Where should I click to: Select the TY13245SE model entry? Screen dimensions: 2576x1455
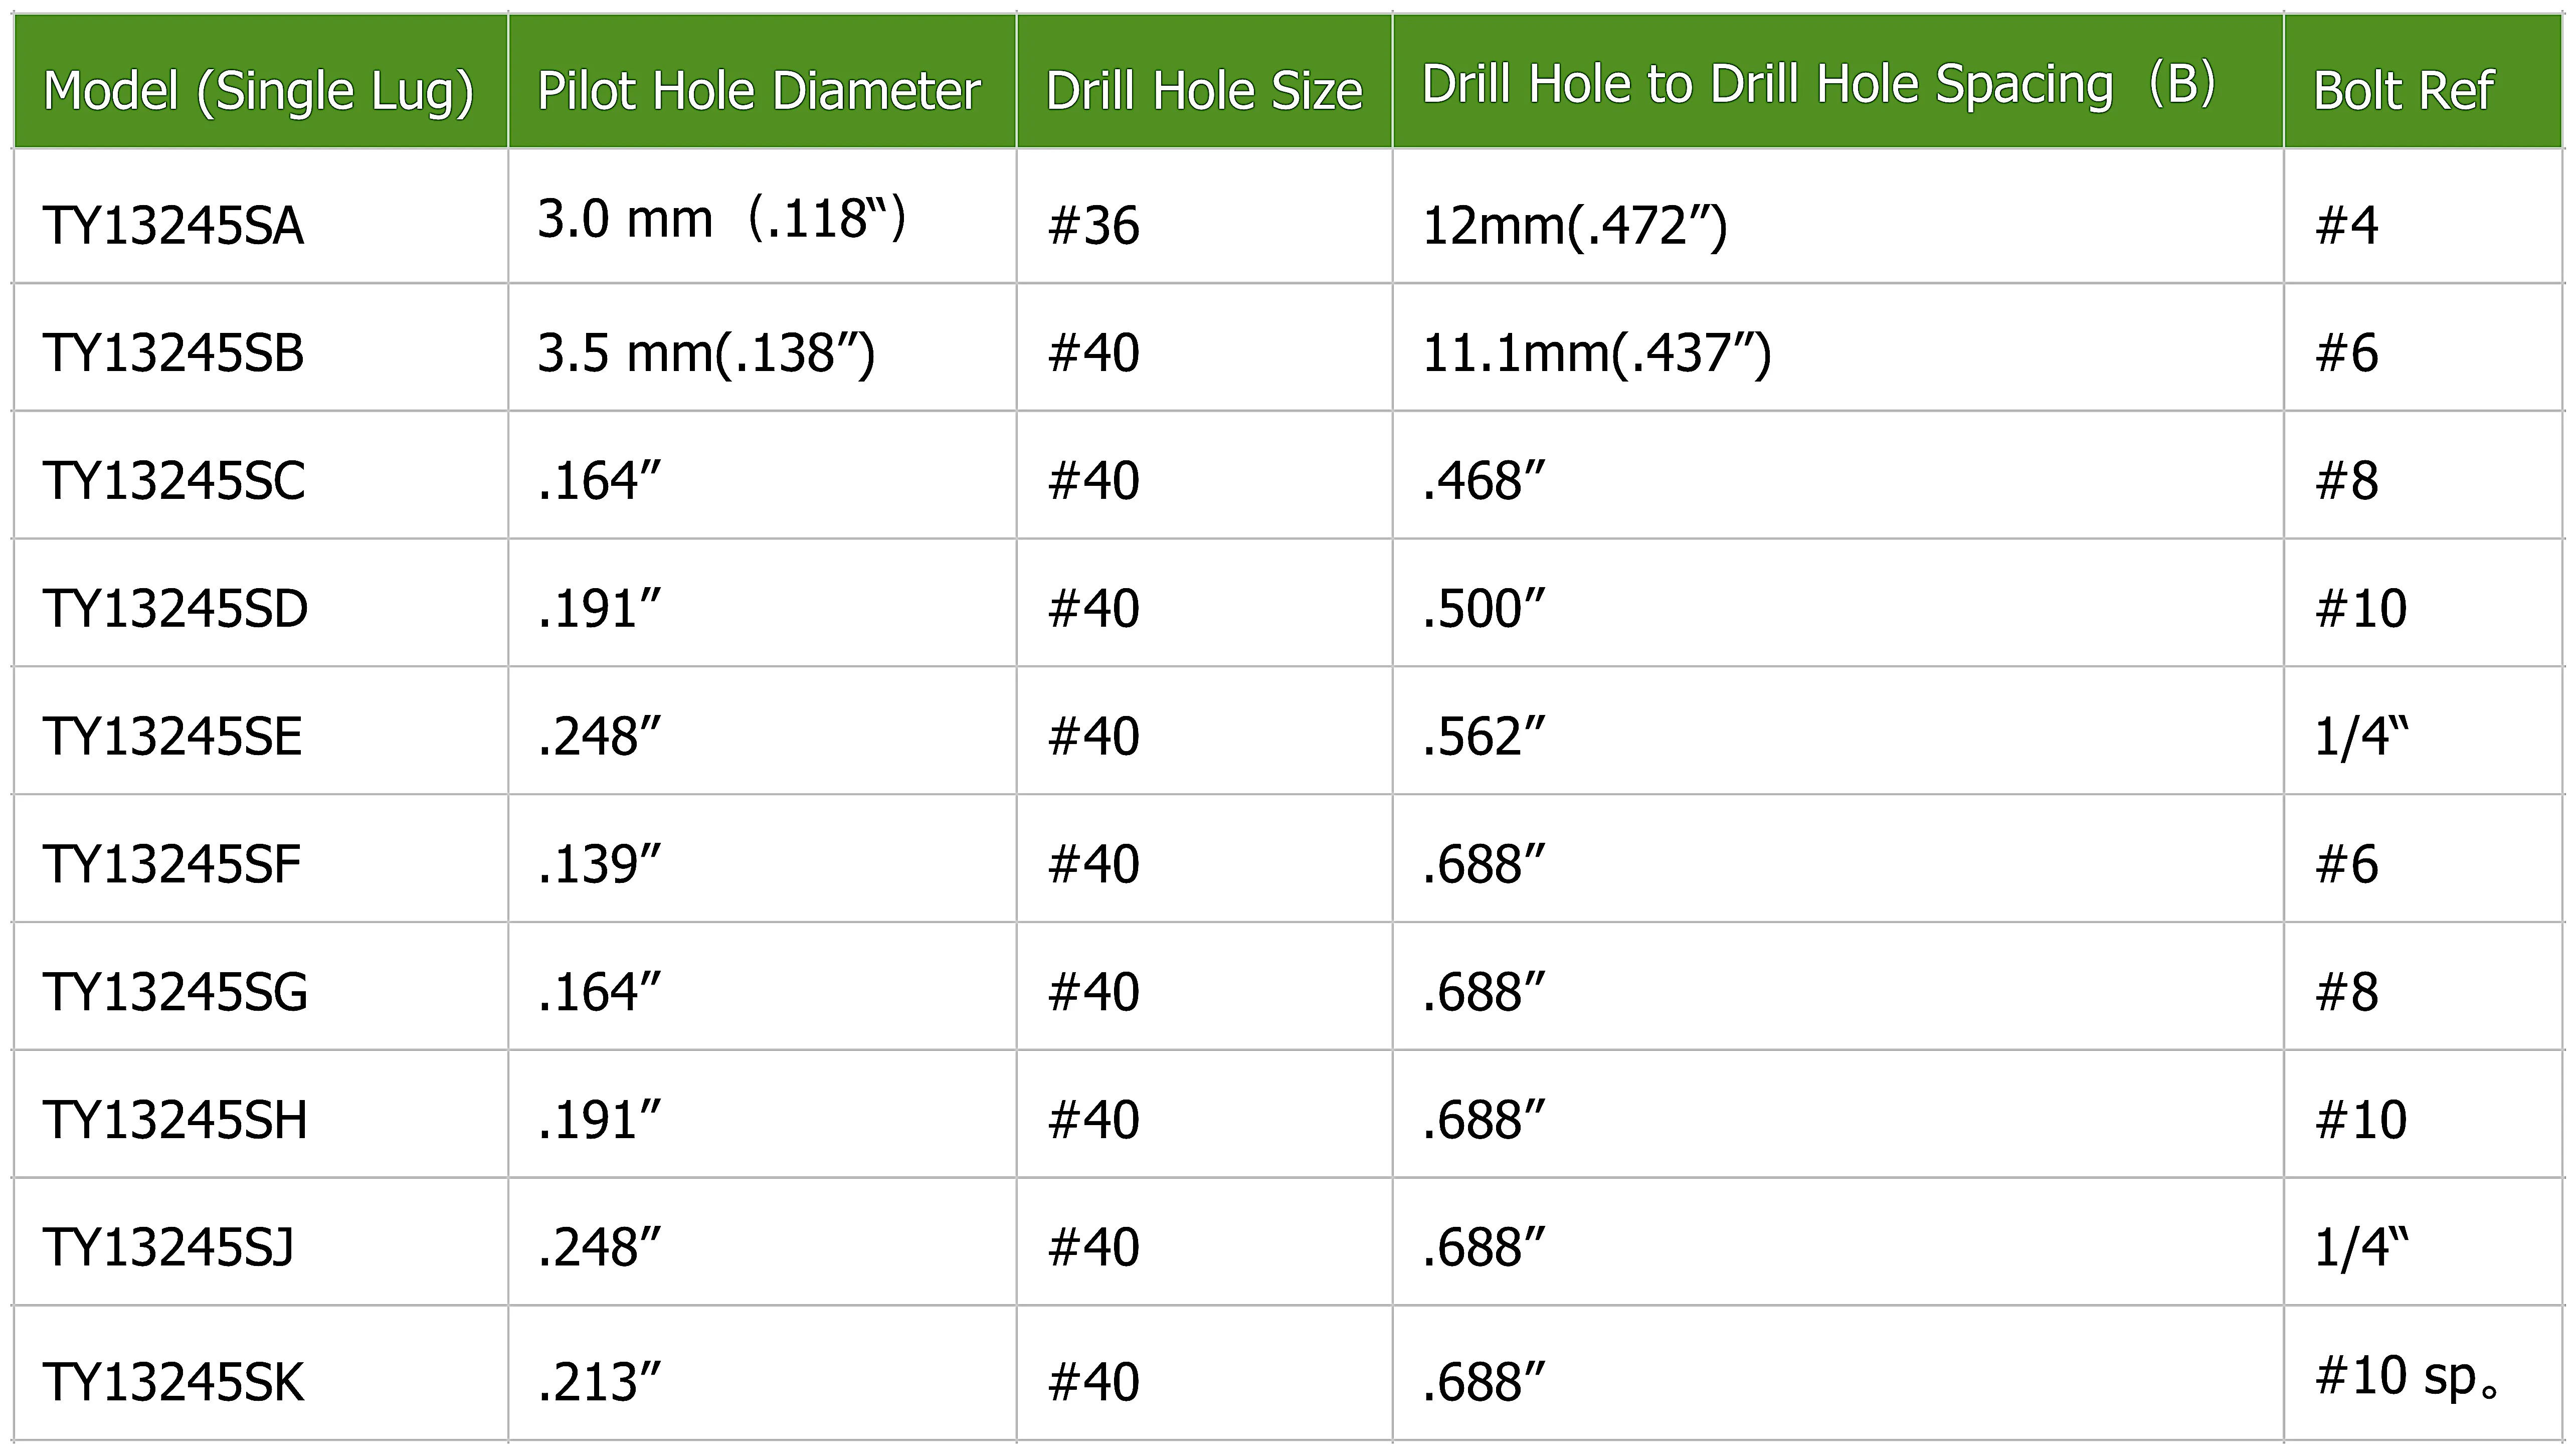click(x=171, y=736)
